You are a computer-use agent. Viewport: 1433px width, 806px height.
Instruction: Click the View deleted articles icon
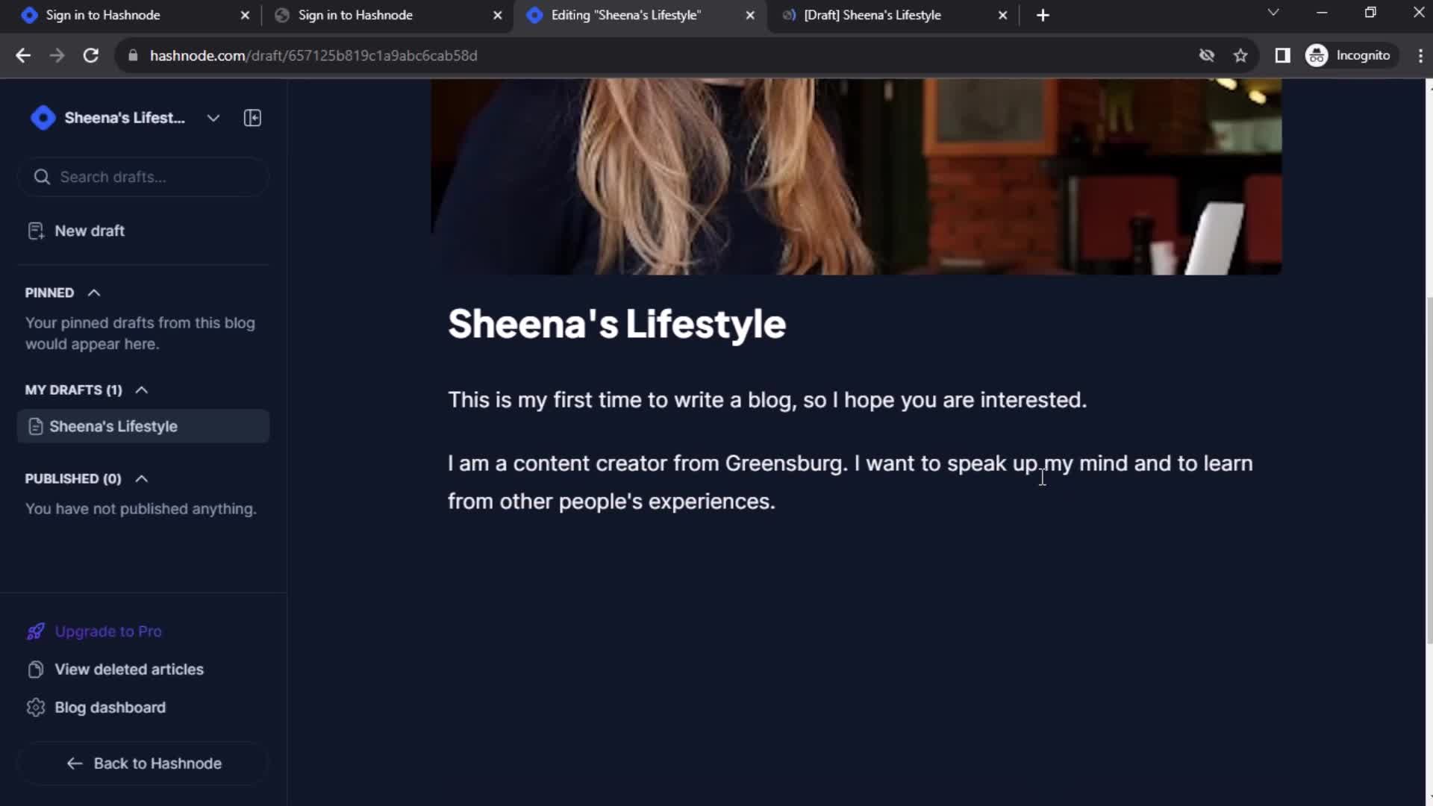(x=35, y=669)
